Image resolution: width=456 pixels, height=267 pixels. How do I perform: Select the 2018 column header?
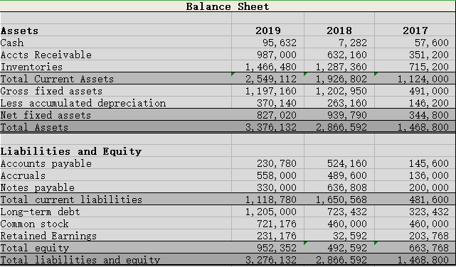339,31
